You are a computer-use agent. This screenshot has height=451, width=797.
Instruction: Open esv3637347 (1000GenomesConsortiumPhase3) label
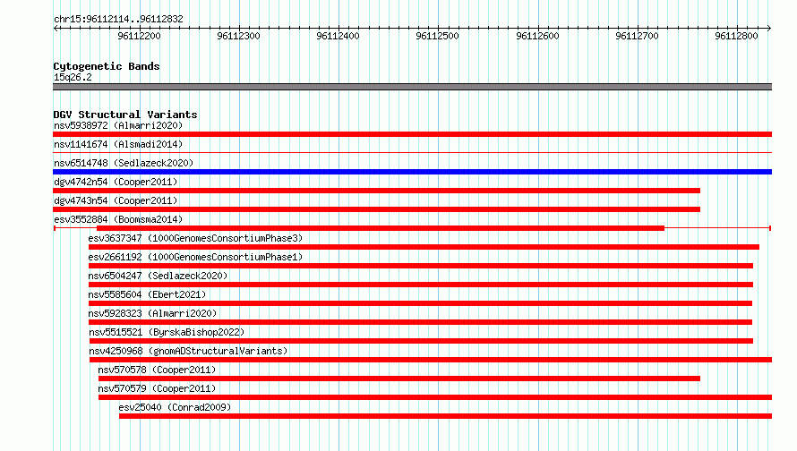pos(195,238)
